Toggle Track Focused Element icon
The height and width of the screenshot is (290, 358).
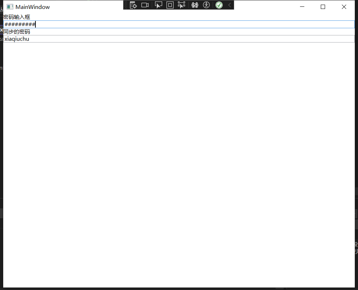tap(182, 5)
